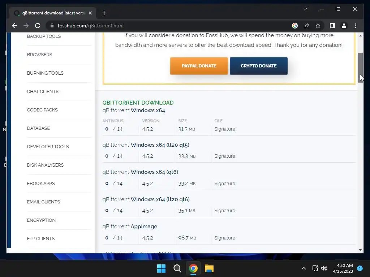Open the volume control icon

pos(324,268)
